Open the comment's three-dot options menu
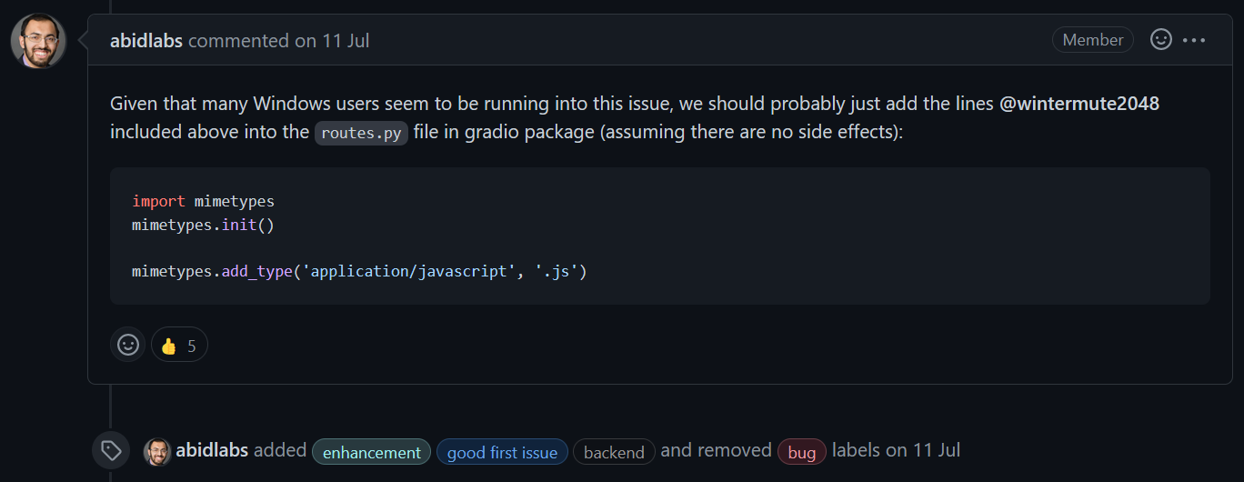1244x482 pixels. 1194,40
